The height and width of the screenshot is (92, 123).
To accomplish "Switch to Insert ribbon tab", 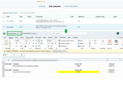I will pos(16,38).
